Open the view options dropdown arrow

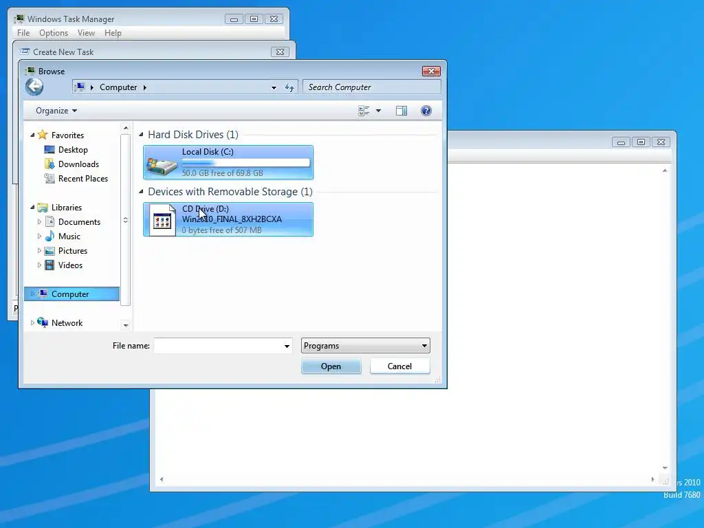[x=379, y=111]
